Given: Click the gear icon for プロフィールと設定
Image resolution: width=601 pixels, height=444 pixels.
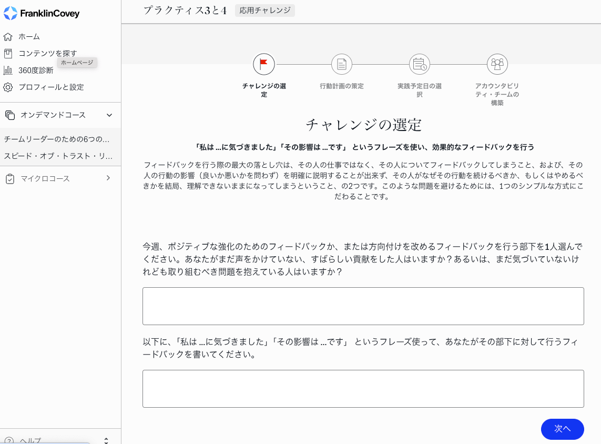Looking at the screenshot, I should [8, 87].
